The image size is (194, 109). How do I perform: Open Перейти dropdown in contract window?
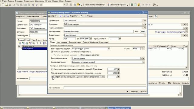point(74,16)
